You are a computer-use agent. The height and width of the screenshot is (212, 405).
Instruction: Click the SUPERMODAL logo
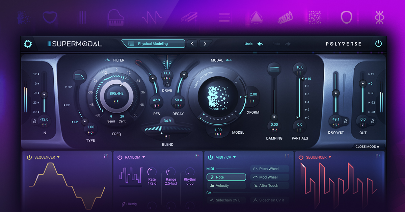(x=74, y=44)
